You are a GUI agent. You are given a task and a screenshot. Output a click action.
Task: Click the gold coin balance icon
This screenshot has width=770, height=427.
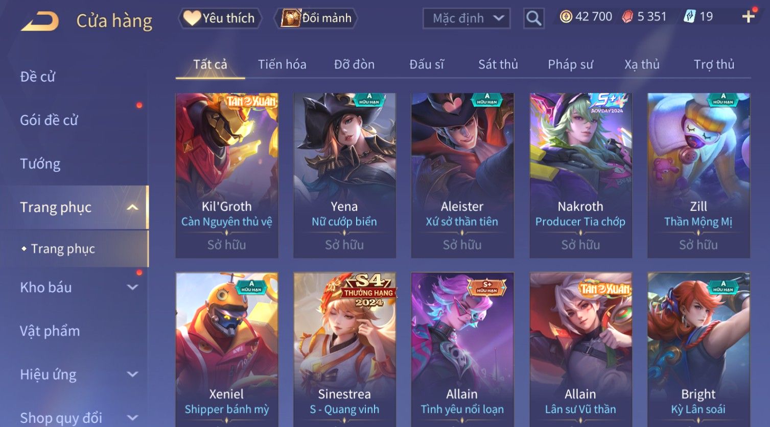(566, 17)
